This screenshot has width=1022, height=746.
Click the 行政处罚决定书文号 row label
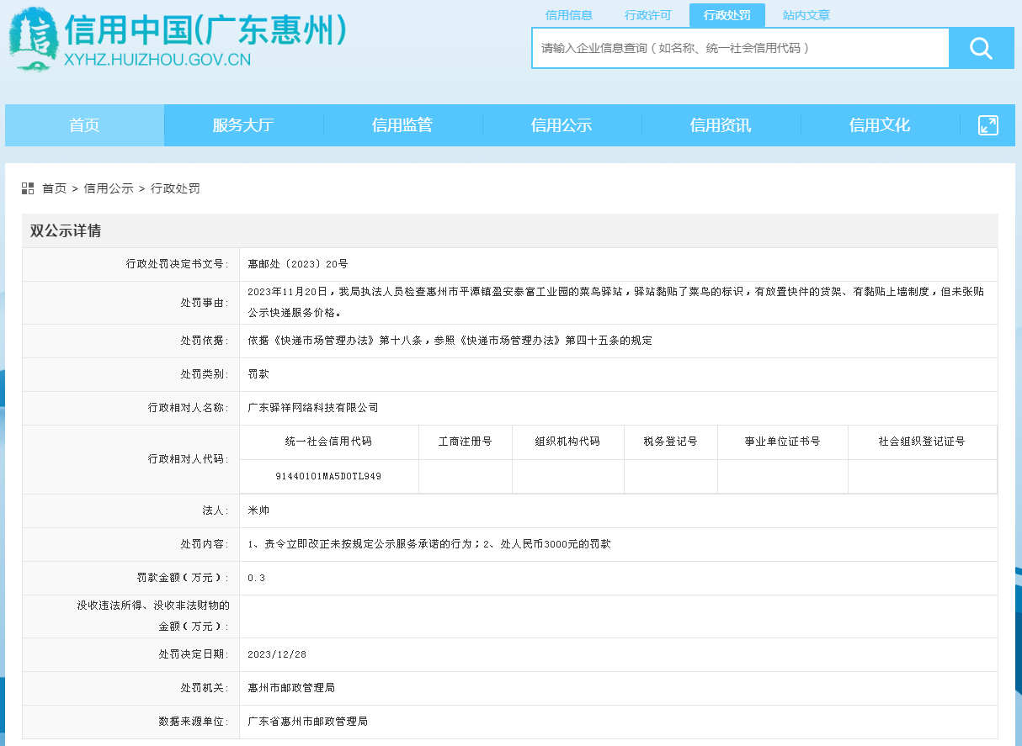(178, 264)
